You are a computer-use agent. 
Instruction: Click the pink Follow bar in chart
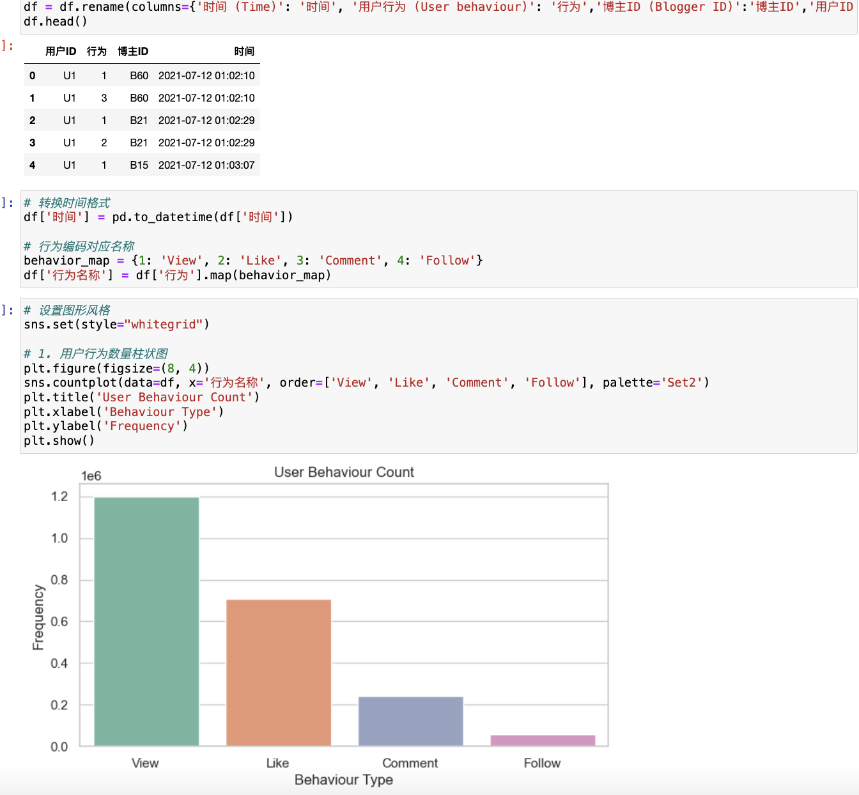[x=543, y=740]
